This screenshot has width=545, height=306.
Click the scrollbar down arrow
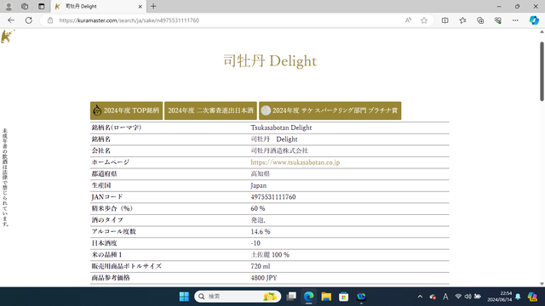pos(542,284)
